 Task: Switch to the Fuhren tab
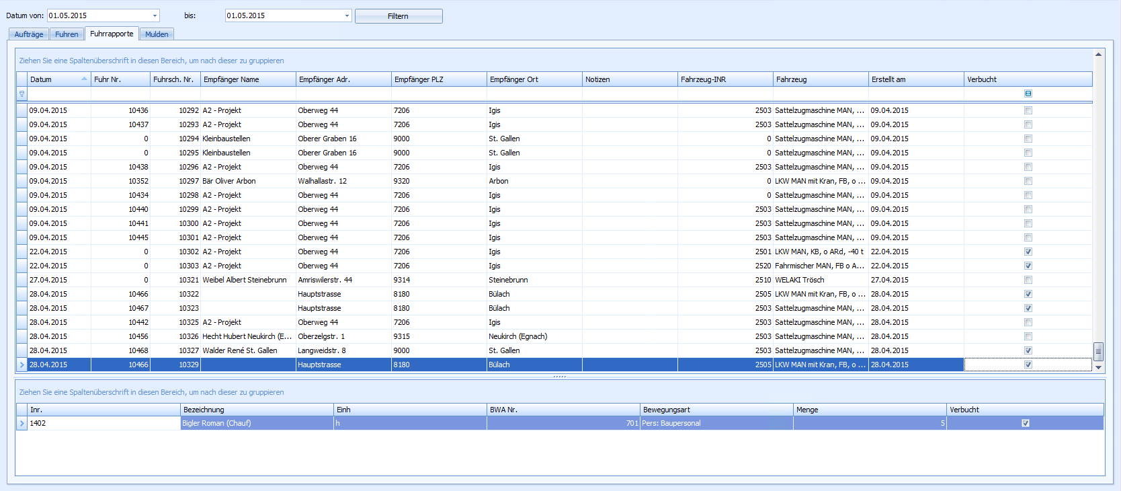(67, 34)
